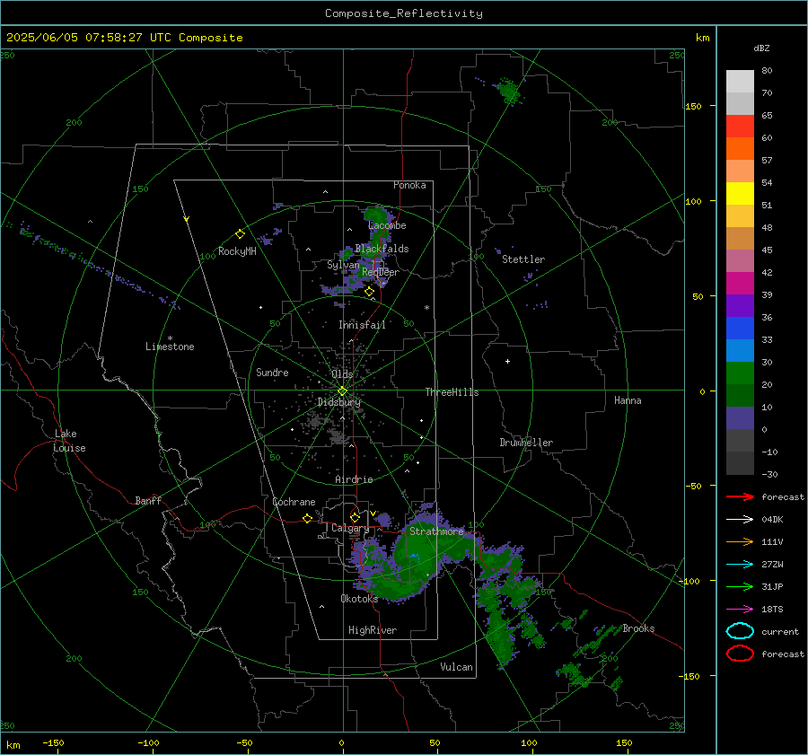Click yellow diamond marker below RedDeer label

click(x=369, y=292)
